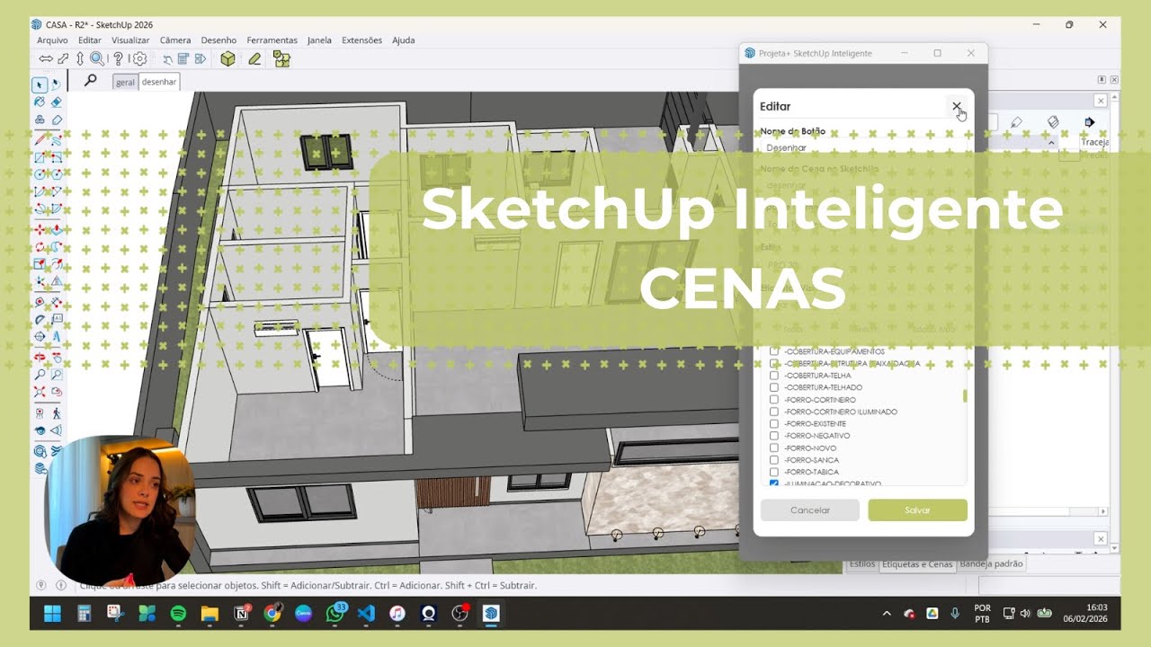Click the Nome do Botão input field
Screen dimensions: 1151x647
pyautogui.click(x=863, y=147)
